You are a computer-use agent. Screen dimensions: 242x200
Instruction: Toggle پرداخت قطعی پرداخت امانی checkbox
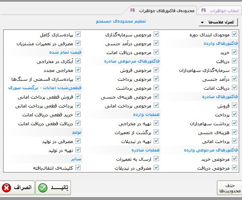(x=78, y=105)
